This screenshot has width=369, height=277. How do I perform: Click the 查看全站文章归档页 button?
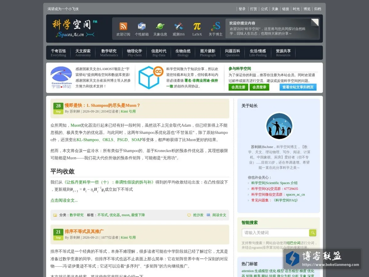pyautogui.click(x=298, y=87)
